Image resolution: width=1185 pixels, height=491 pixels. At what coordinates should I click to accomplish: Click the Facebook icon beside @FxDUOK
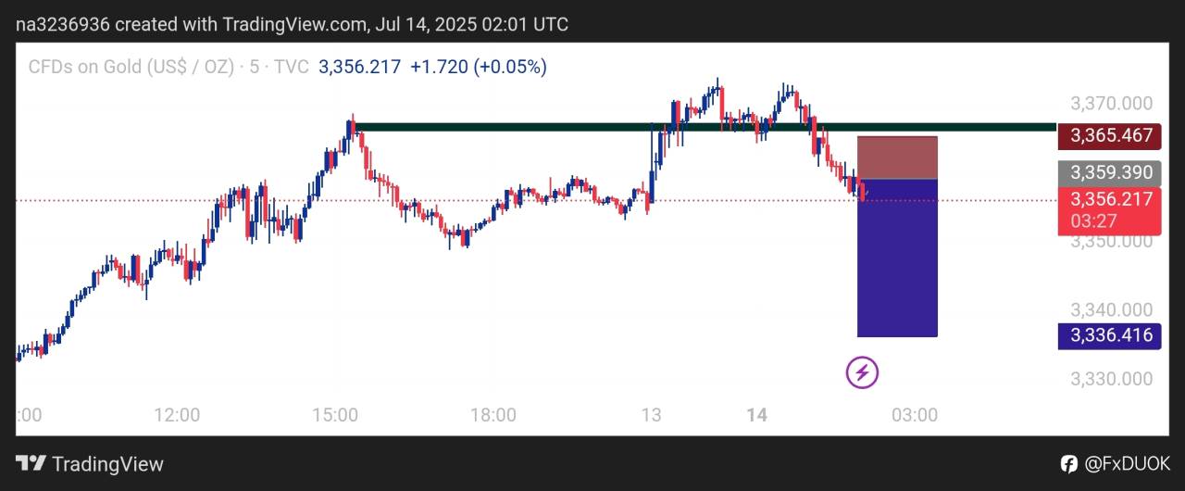coord(1068,464)
